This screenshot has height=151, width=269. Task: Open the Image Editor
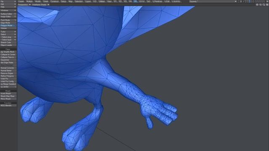pos(8,17)
